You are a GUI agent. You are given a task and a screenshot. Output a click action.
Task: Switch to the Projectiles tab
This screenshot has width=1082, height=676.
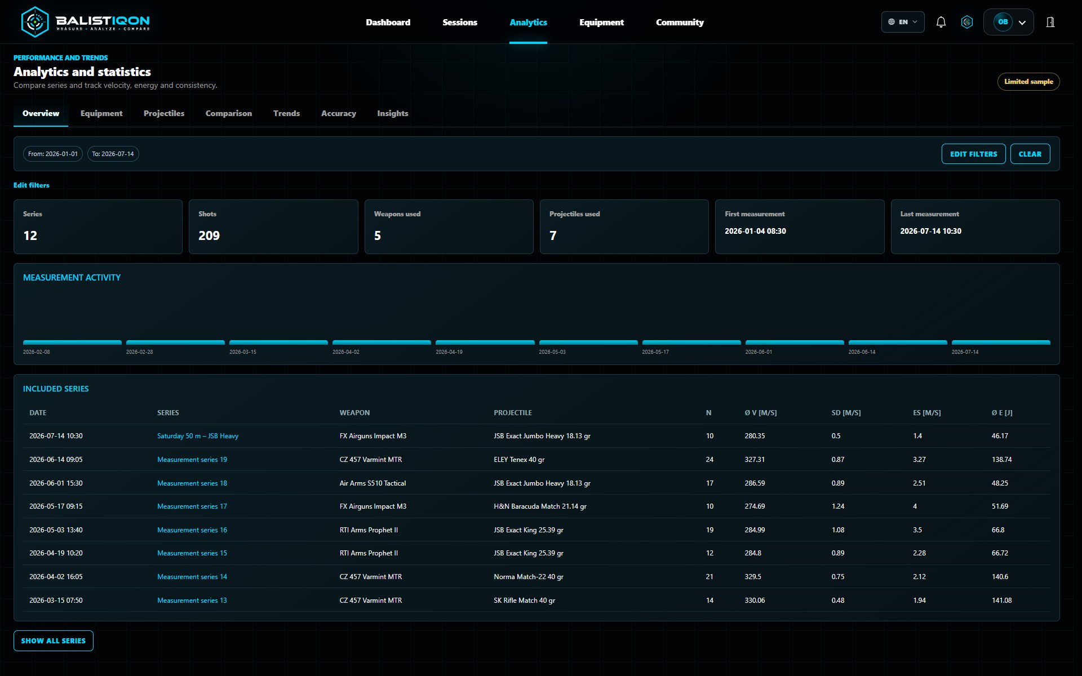click(x=164, y=113)
